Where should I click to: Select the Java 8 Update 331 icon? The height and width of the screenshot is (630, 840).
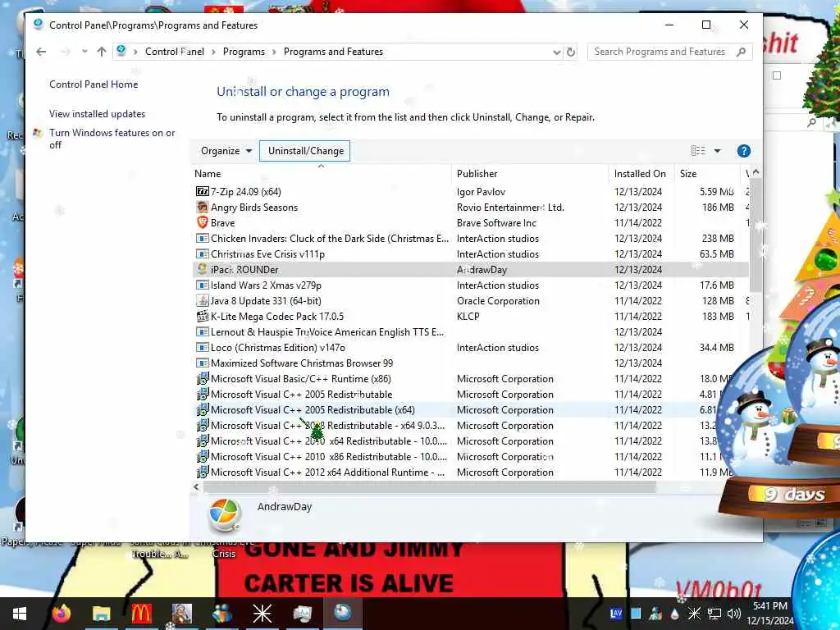pos(202,300)
